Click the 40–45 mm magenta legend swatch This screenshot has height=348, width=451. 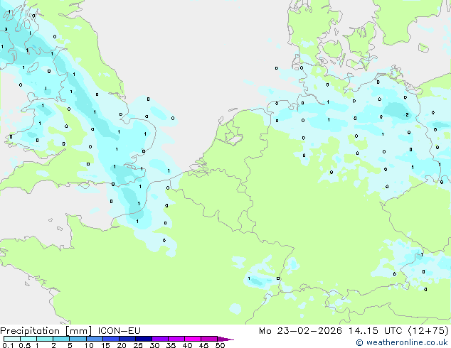click(193, 339)
